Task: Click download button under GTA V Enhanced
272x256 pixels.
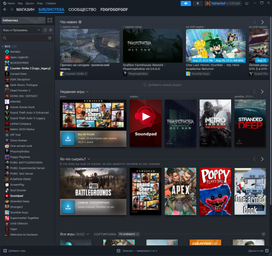Action: tap(68, 139)
